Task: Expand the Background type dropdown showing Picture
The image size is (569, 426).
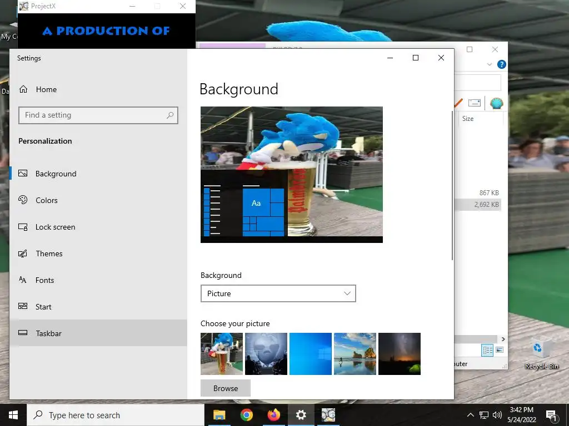Action: (278, 293)
